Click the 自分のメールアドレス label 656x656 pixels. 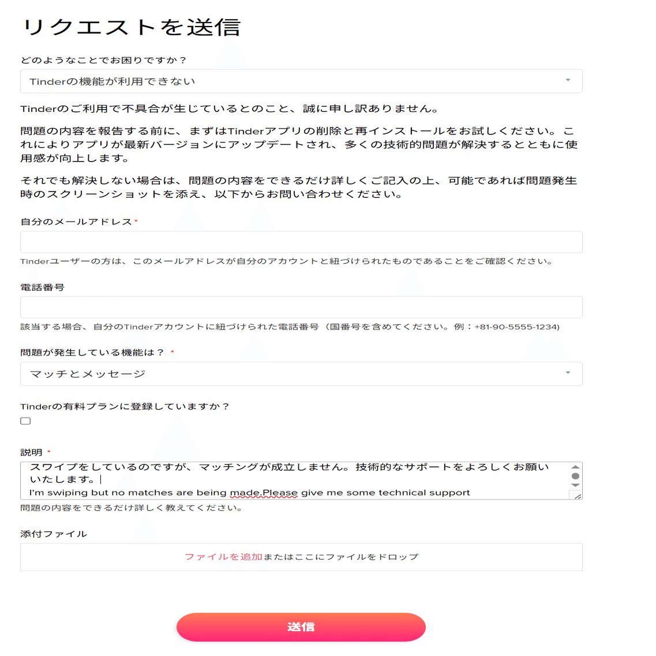point(77,222)
